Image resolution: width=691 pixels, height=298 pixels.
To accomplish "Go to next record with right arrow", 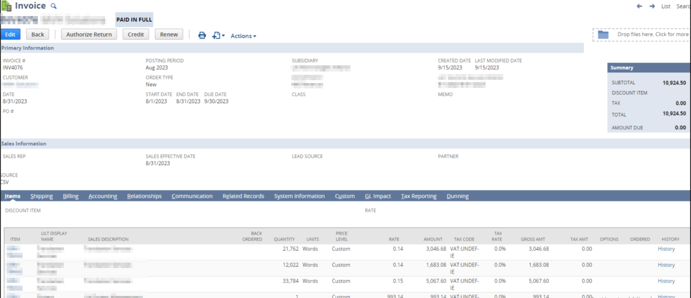I will (x=652, y=6).
